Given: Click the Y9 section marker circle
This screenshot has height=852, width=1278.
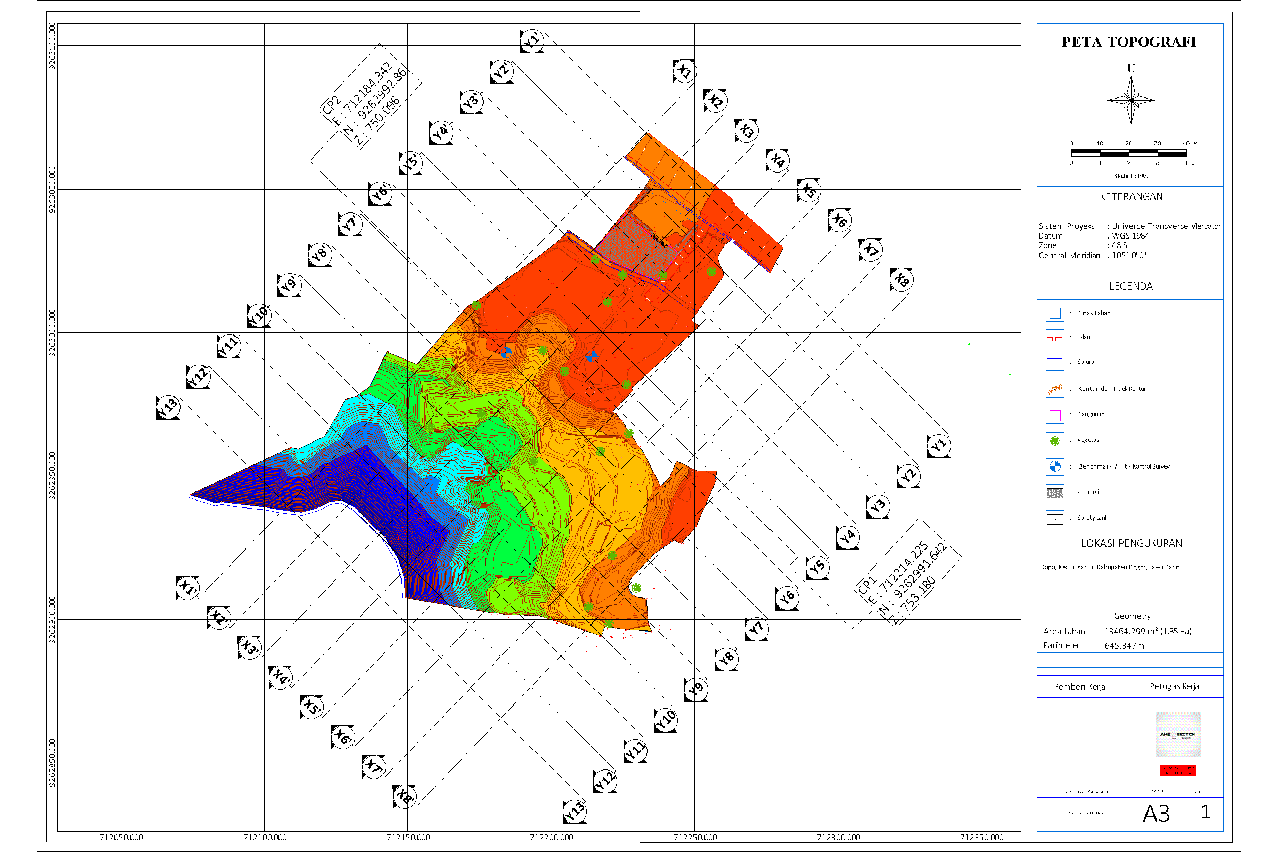Looking at the screenshot, I should pos(696,690).
